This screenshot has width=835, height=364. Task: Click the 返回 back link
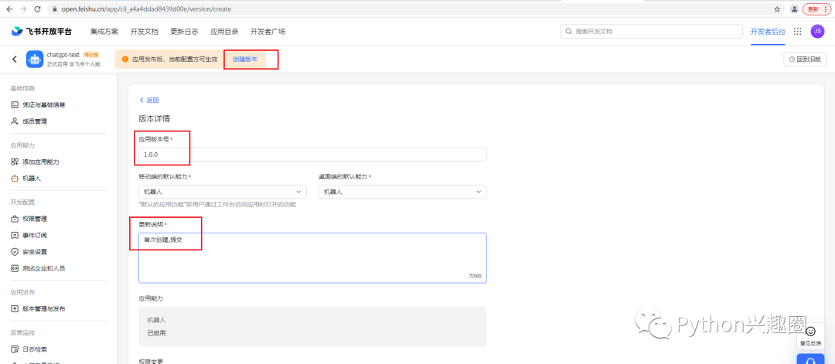[149, 100]
